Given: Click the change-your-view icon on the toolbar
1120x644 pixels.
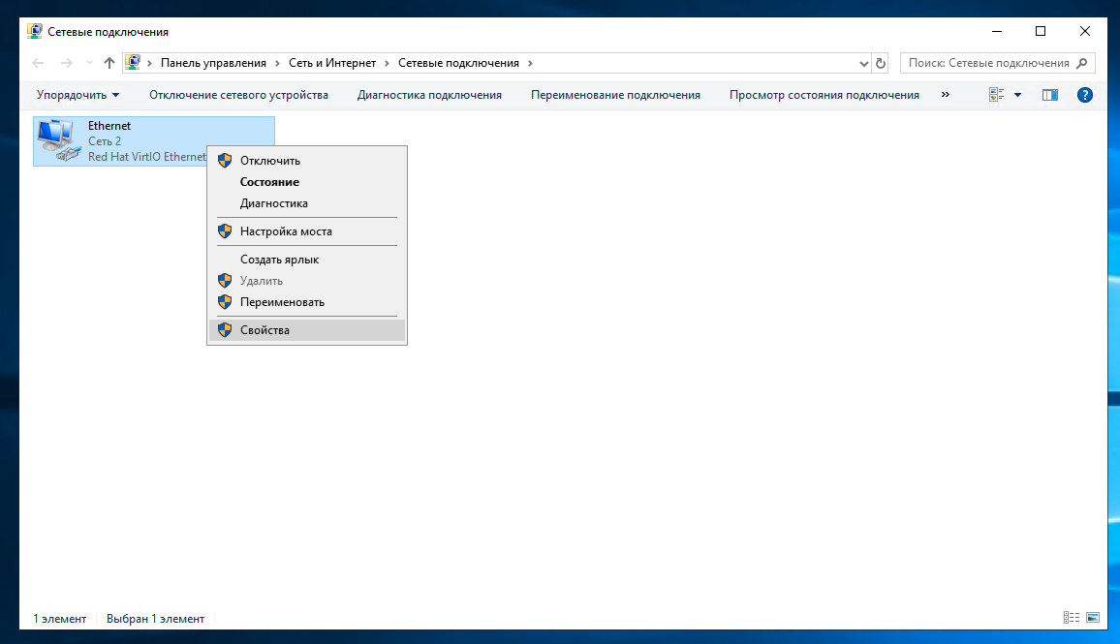Looking at the screenshot, I should click(x=995, y=94).
